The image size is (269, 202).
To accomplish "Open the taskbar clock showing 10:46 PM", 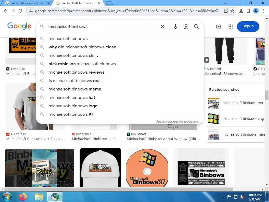I will click(255, 197).
